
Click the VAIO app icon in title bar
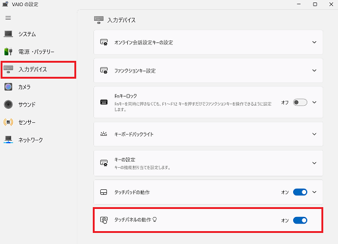[6, 4]
